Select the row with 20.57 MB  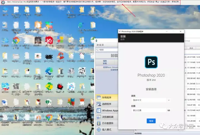[192, 57]
